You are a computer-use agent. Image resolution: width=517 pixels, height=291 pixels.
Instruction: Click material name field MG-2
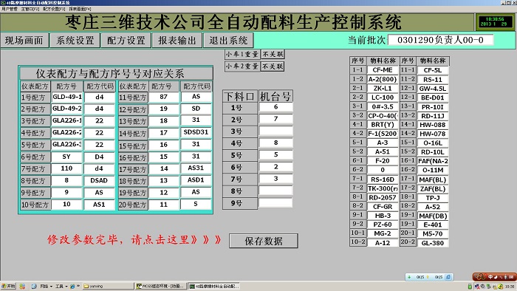click(x=383, y=233)
